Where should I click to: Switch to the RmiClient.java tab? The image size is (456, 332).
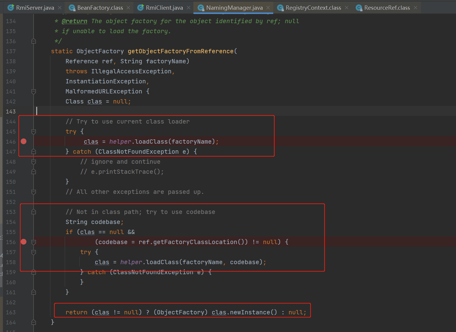pyautogui.click(x=164, y=8)
